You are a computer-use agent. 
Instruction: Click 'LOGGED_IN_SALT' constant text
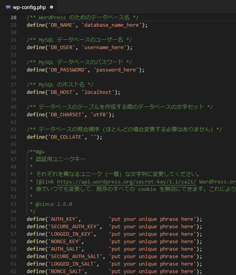point(72,264)
